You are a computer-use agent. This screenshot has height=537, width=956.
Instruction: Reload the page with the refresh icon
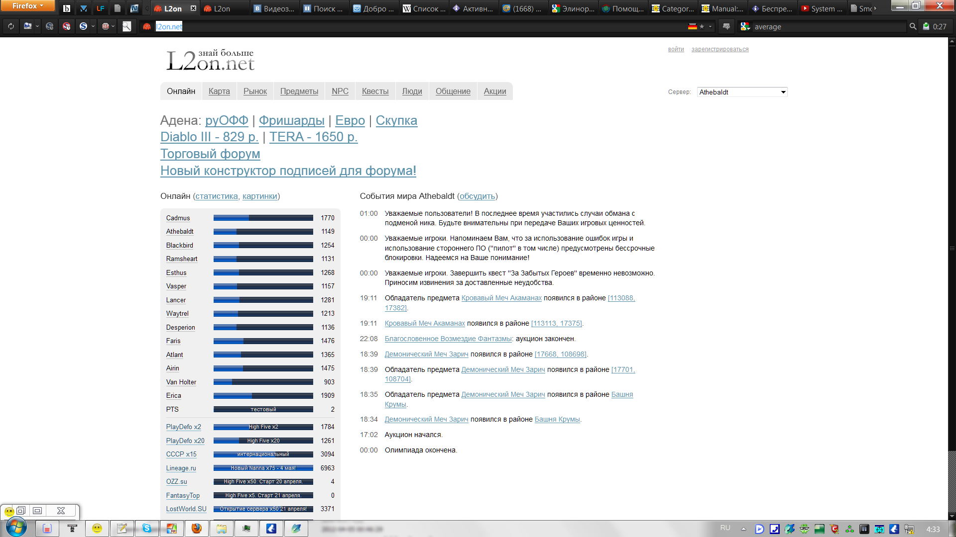(x=11, y=26)
